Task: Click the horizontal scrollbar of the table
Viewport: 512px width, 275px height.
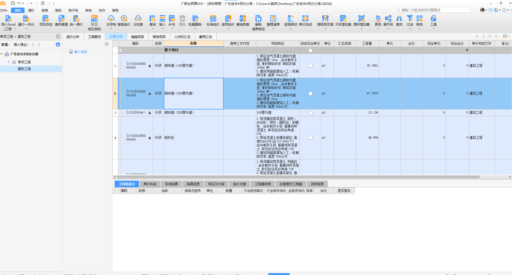Action: coord(298,177)
